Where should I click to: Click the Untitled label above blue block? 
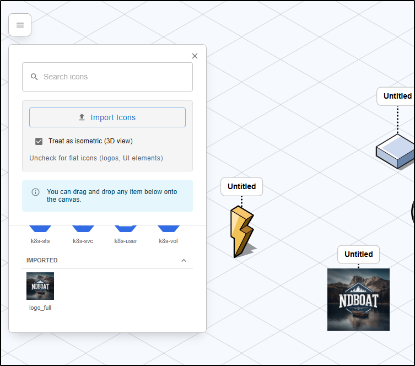396,96
